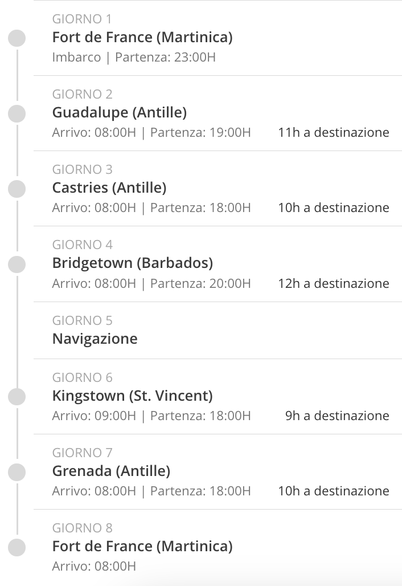Image resolution: width=402 pixels, height=586 pixels.
Task: Select the Bridgetown (Barbados) timeline dot
Action: pyautogui.click(x=17, y=264)
